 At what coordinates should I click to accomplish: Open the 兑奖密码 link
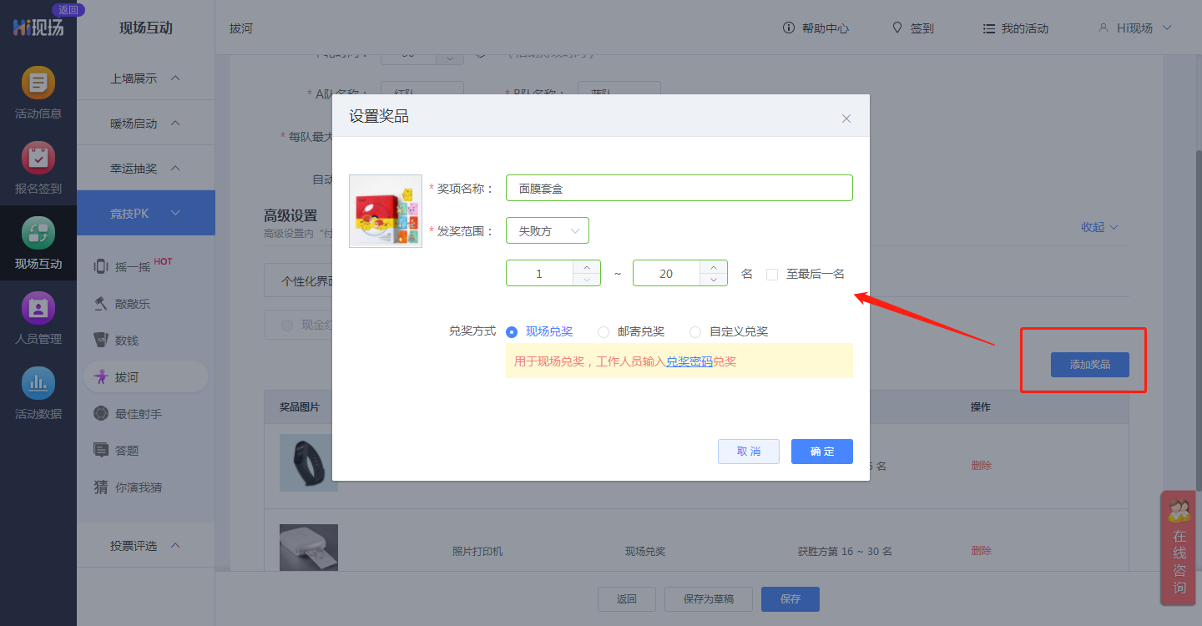pos(689,361)
